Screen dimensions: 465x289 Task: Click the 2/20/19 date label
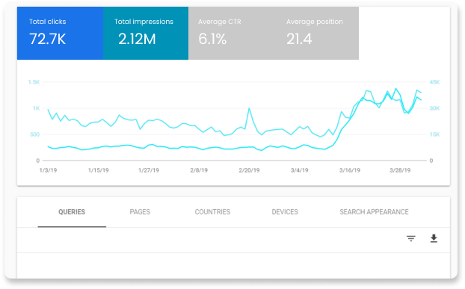(x=249, y=170)
